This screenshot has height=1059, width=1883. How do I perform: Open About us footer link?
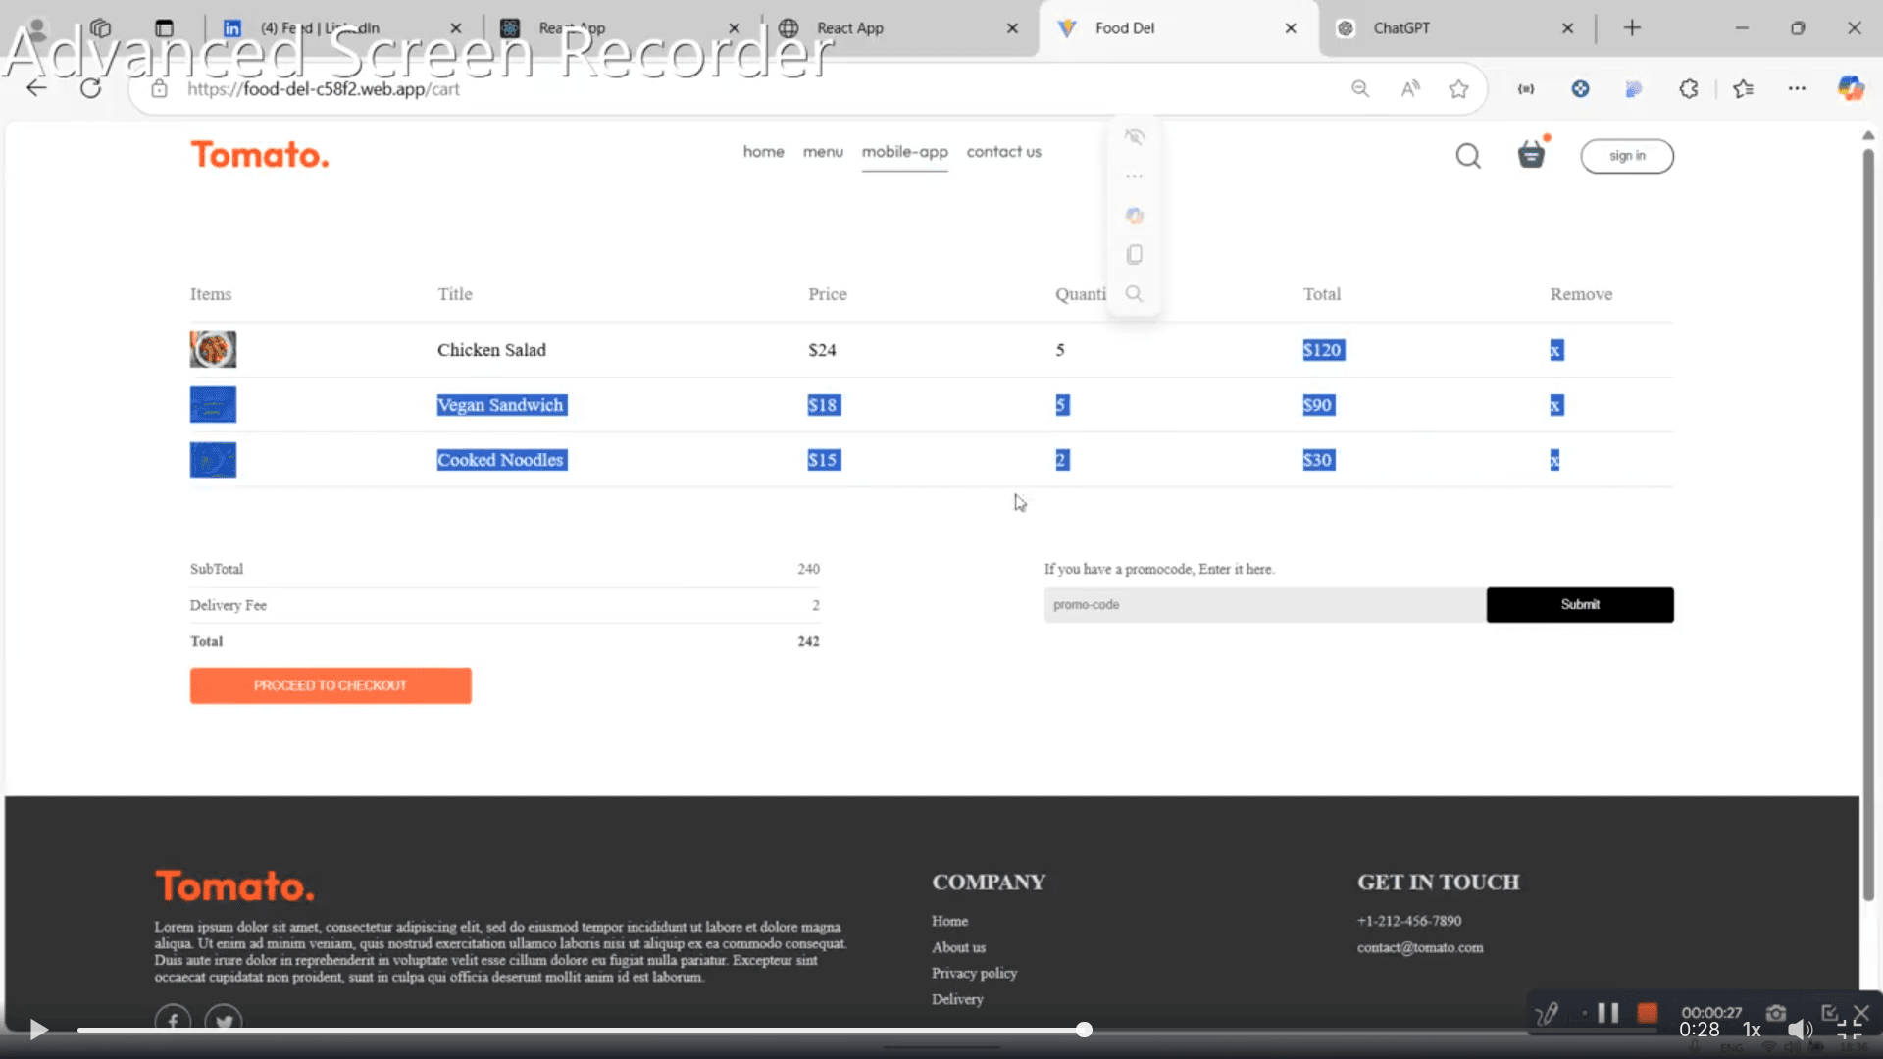coord(958,947)
